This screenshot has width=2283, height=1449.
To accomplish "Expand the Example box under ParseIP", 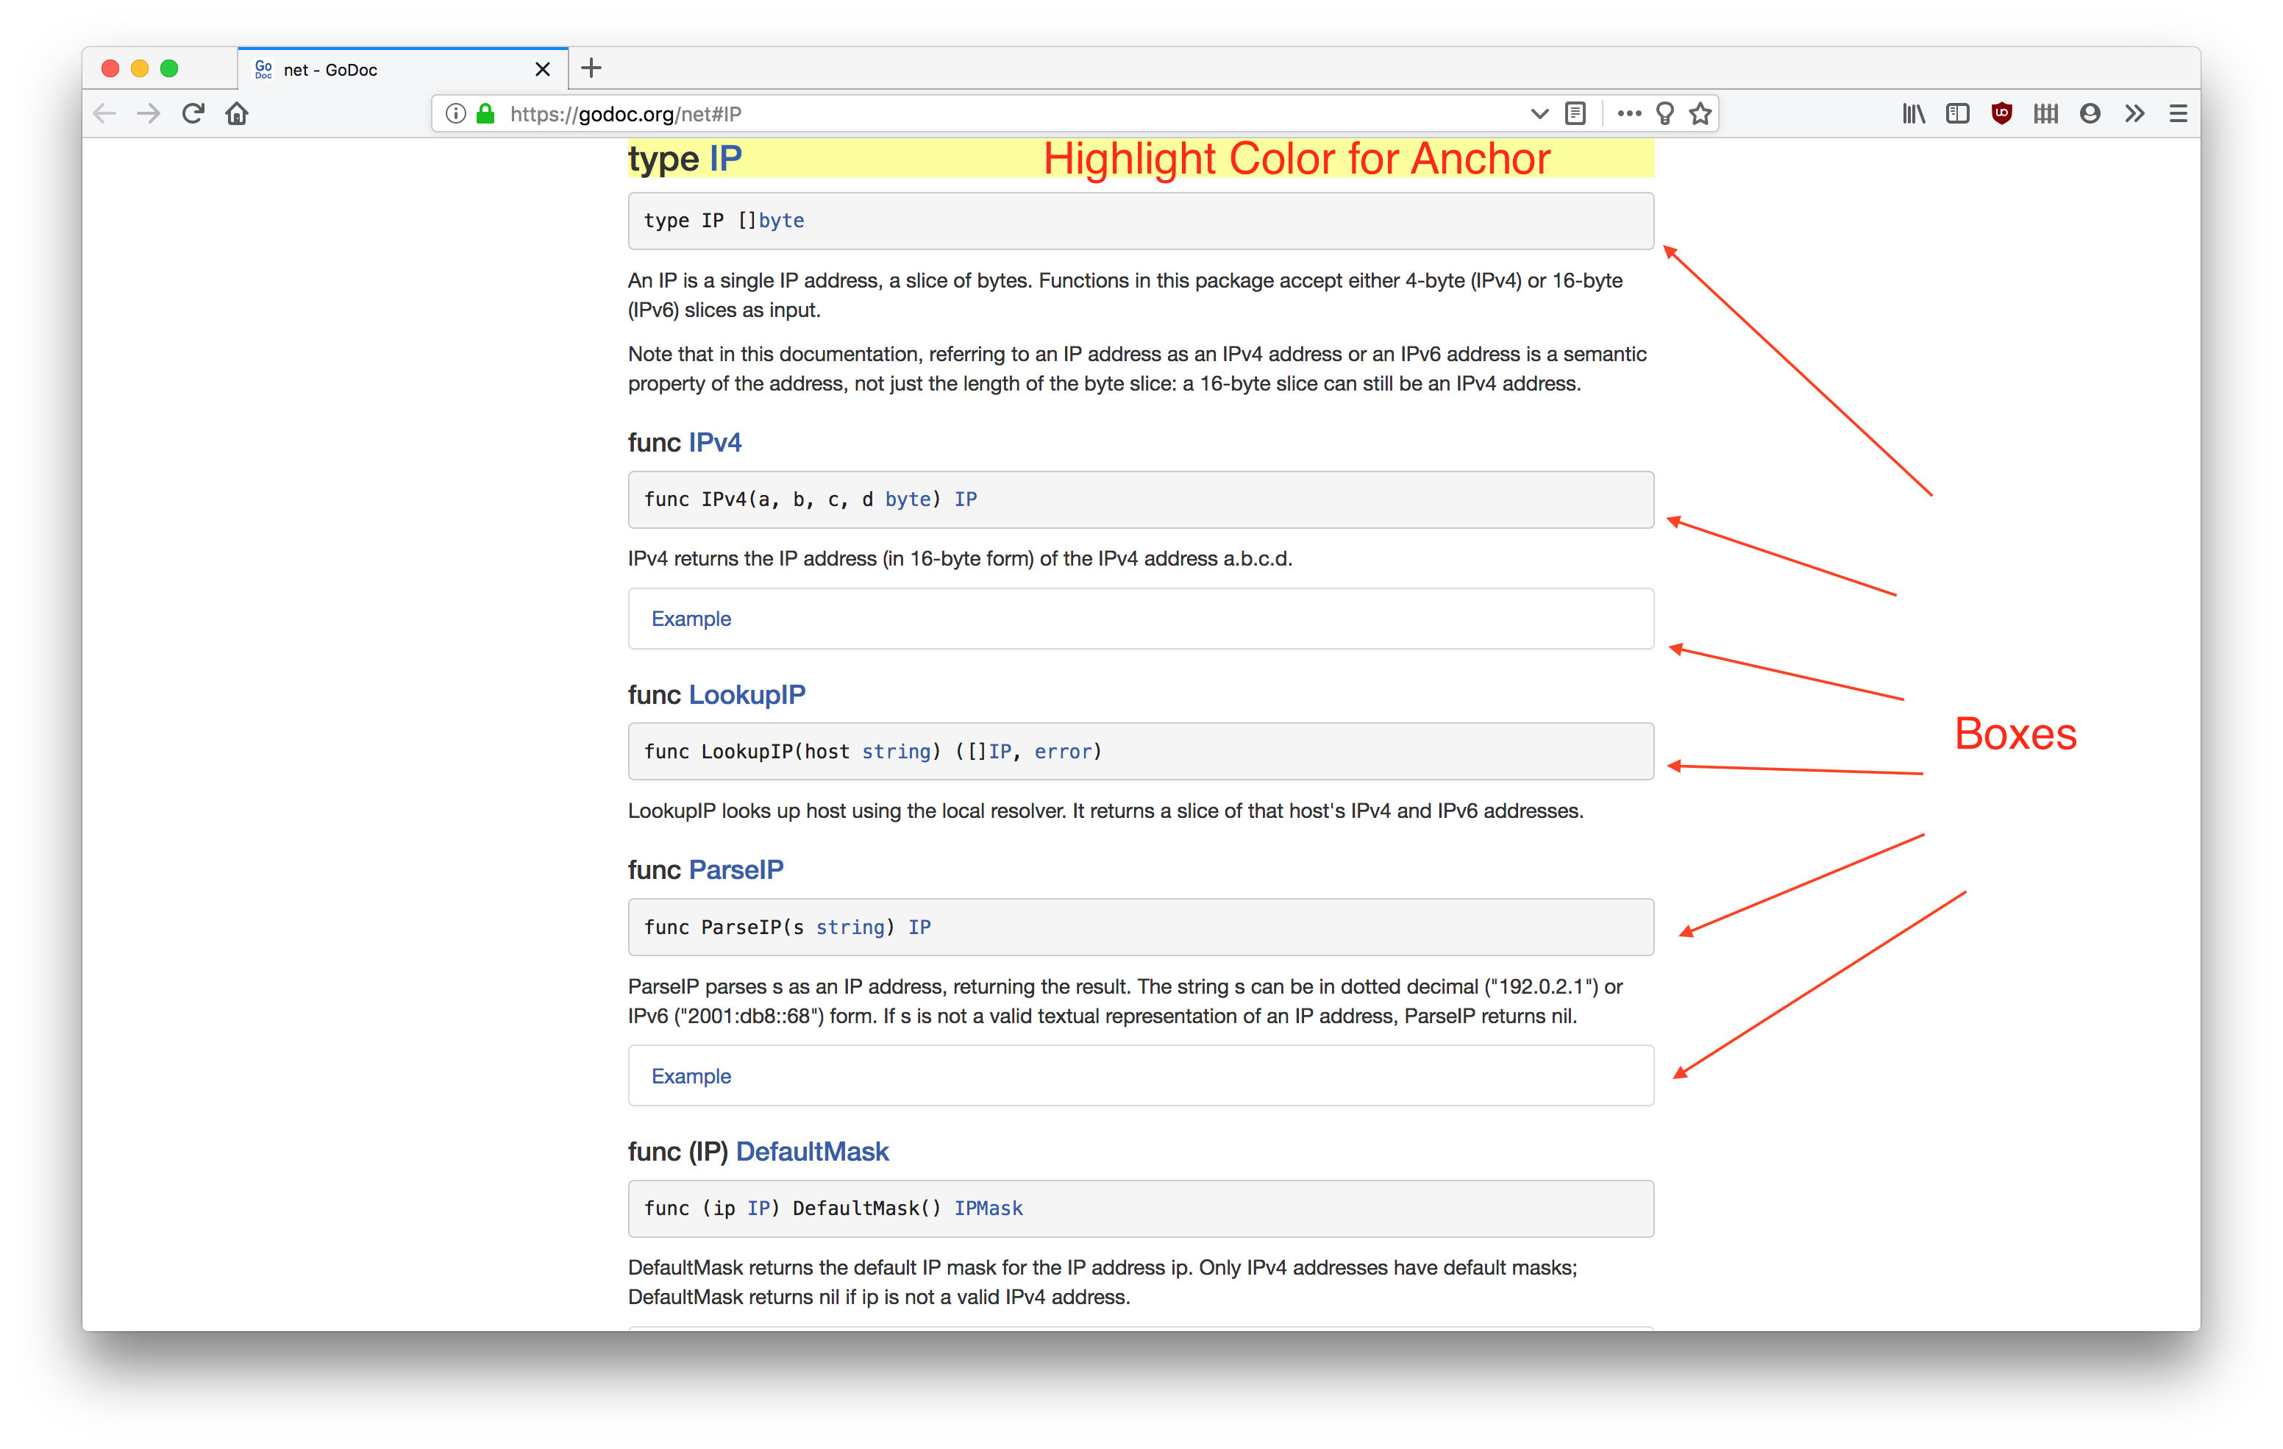I will pyautogui.click(x=691, y=1076).
